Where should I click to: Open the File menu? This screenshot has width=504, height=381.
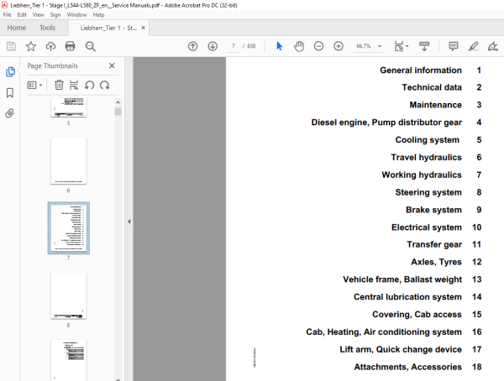pyautogui.click(x=7, y=15)
